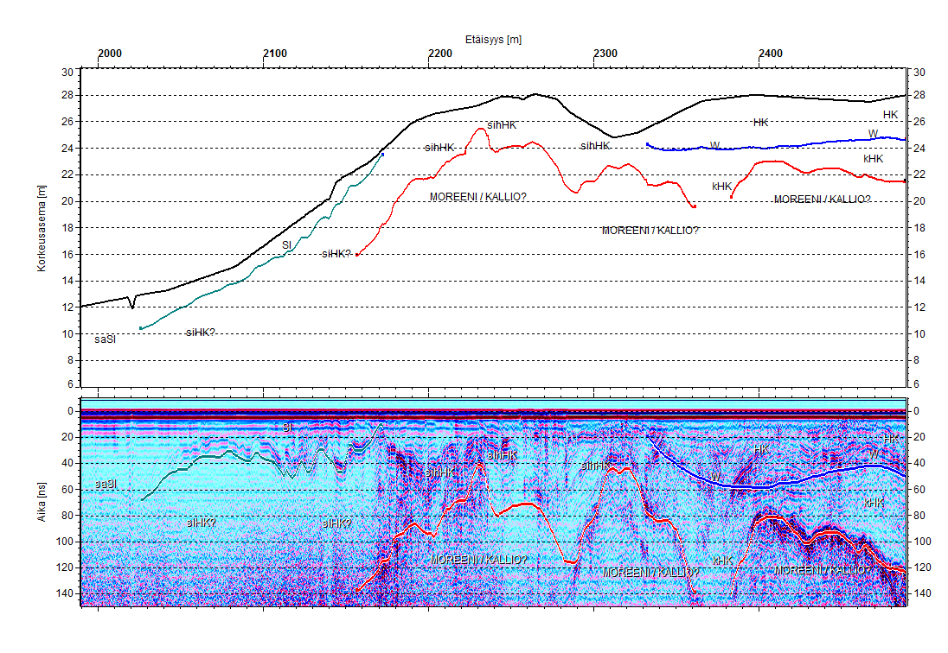The image size is (948, 653).
Task: Click leftmost "MOREENI / KALLIO?" label in elevation chart
Action: coord(477,198)
